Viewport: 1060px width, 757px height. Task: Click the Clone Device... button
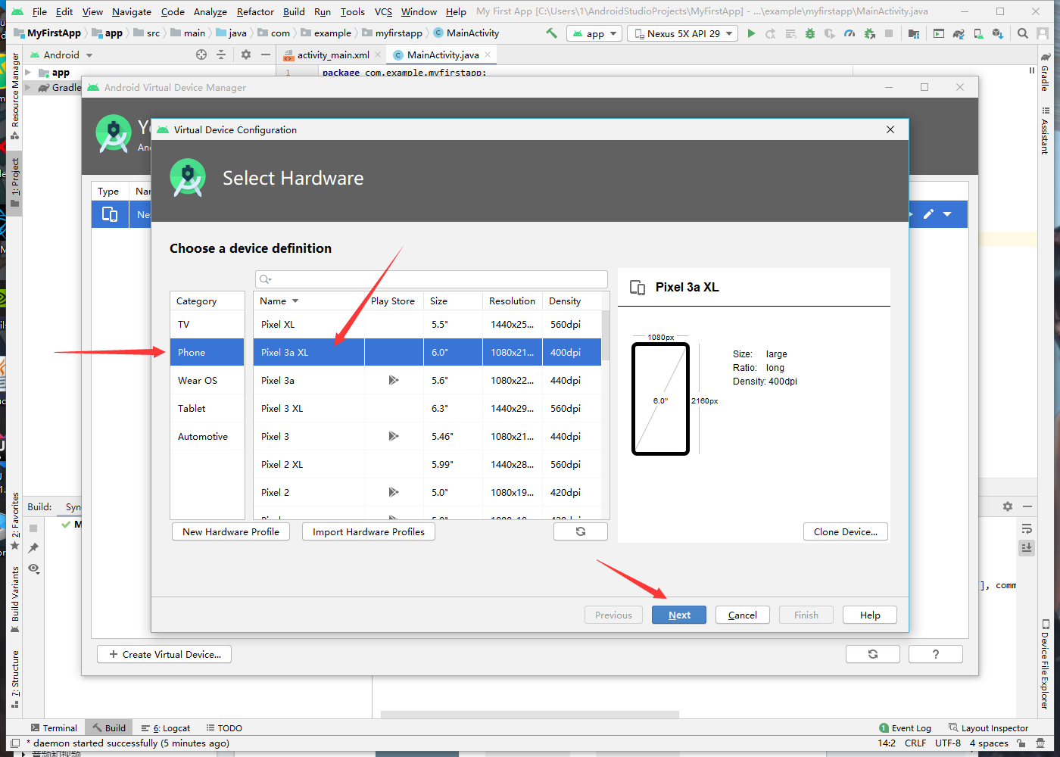[x=846, y=531]
